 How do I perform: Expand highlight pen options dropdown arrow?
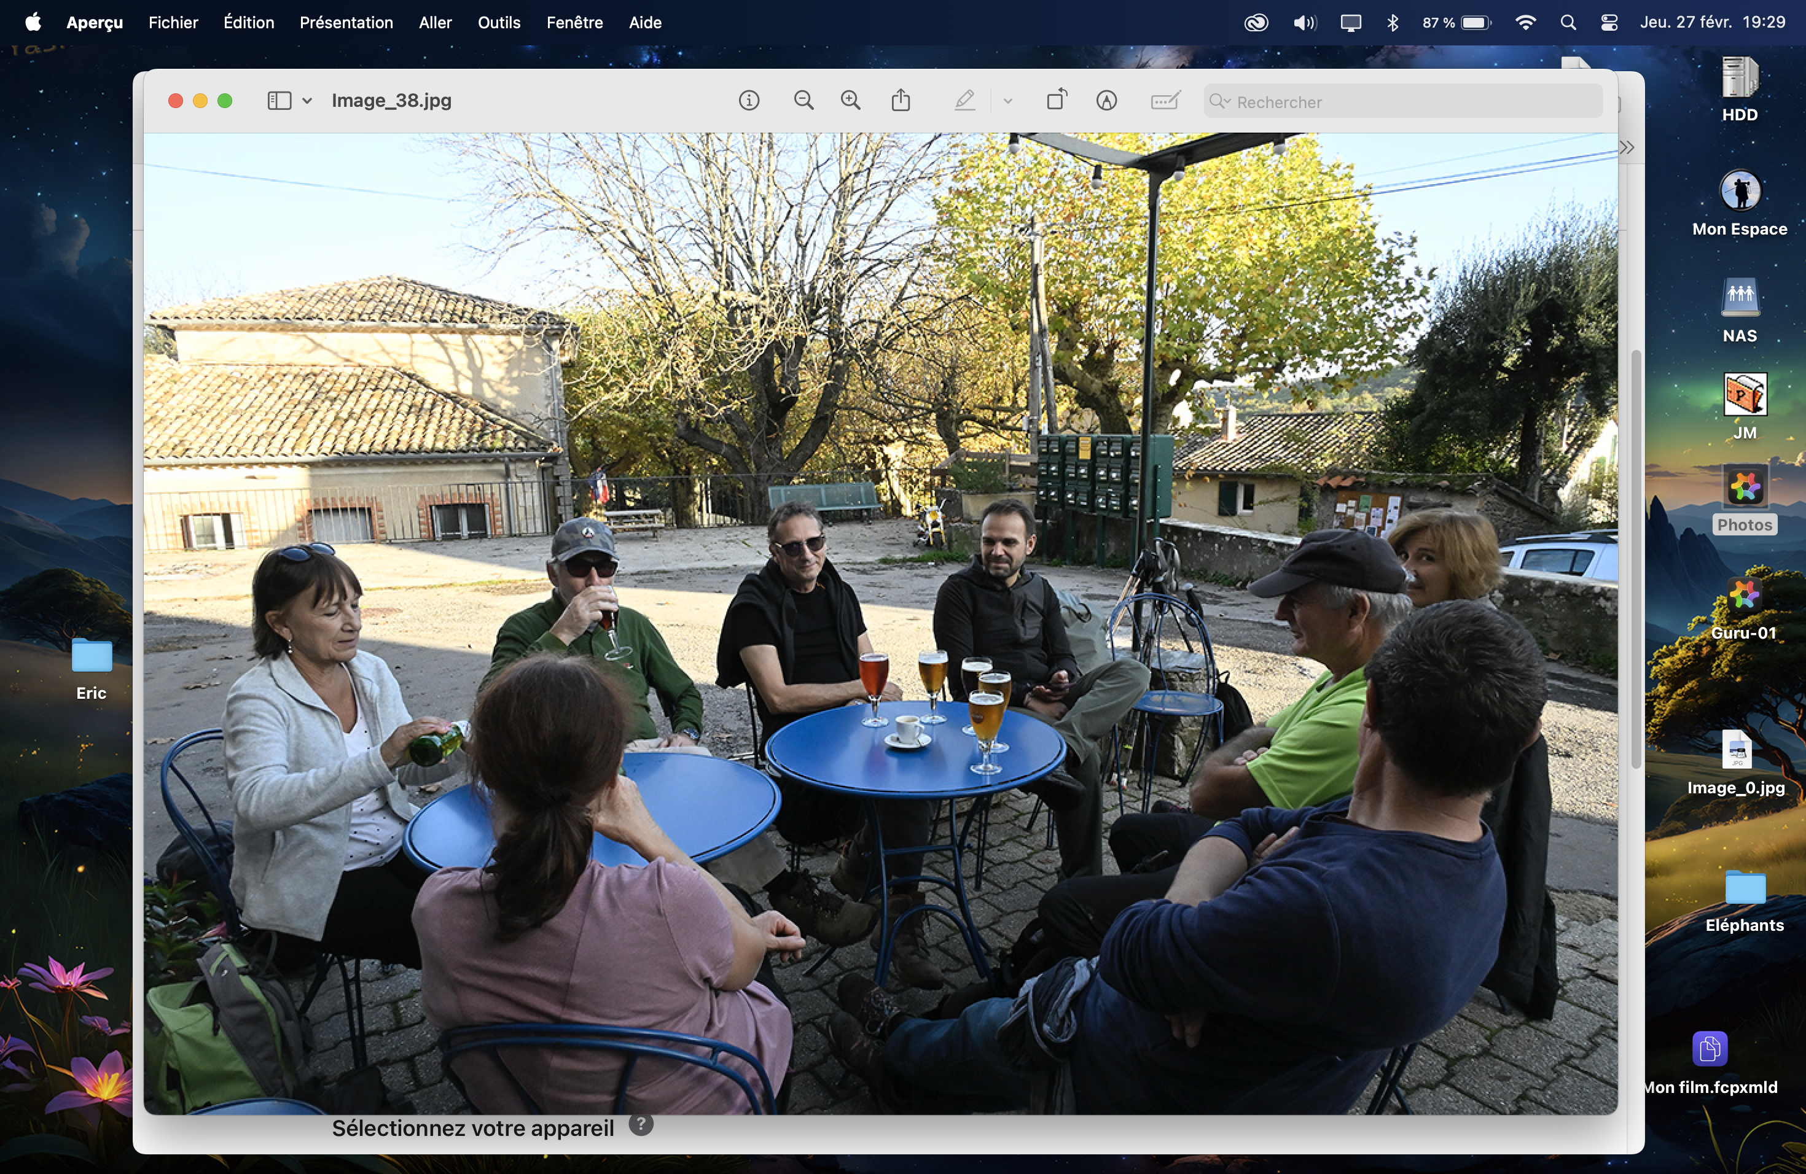tap(1007, 101)
